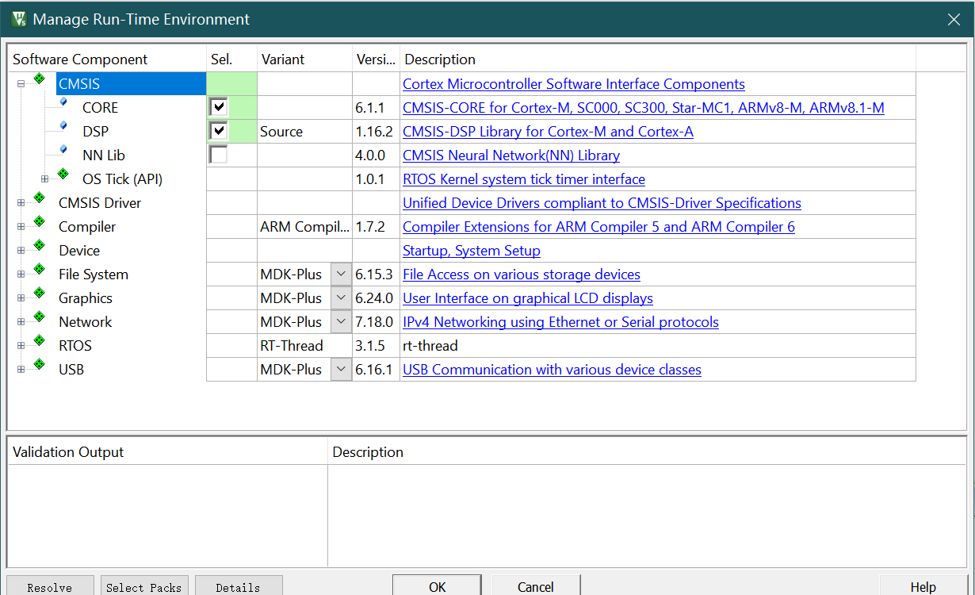Click the green diamond icon beside Network

click(x=39, y=317)
